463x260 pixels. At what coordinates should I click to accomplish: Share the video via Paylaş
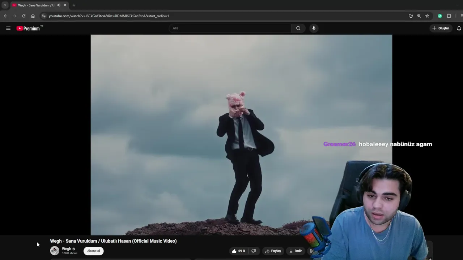[x=273, y=251]
